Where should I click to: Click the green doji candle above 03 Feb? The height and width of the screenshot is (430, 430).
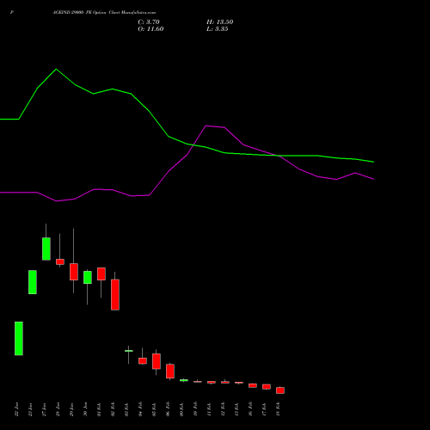[x=129, y=351]
